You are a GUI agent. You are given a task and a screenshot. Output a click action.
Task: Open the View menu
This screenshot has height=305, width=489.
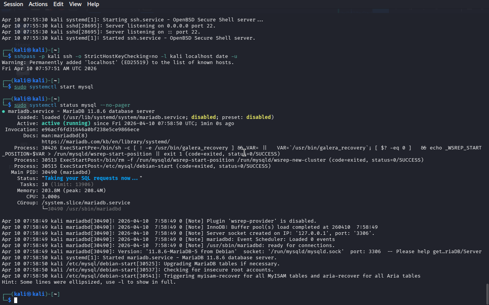(x=75, y=4)
